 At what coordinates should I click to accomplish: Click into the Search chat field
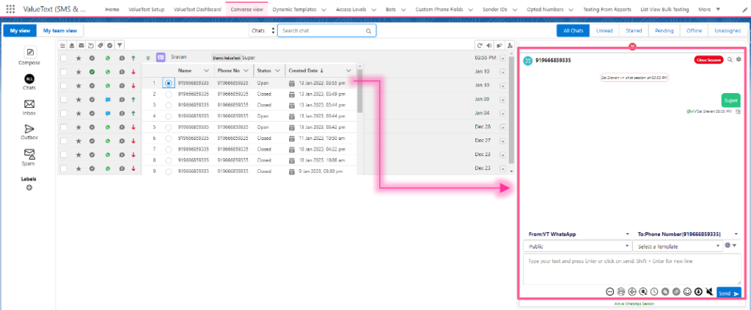tap(326, 31)
